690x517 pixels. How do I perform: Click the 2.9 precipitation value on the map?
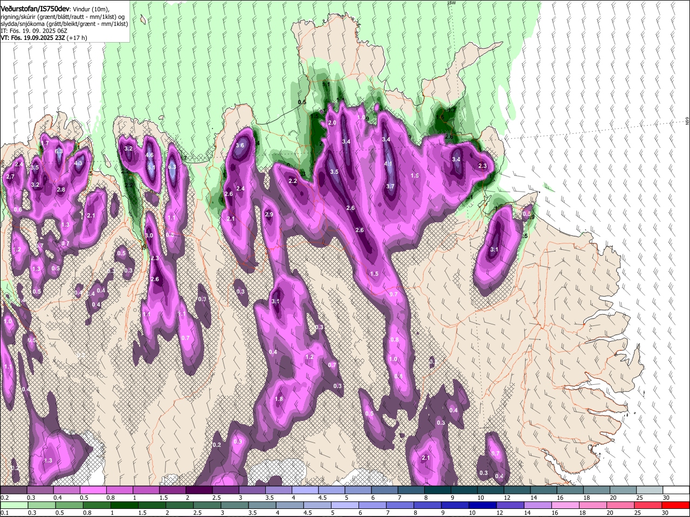click(269, 215)
